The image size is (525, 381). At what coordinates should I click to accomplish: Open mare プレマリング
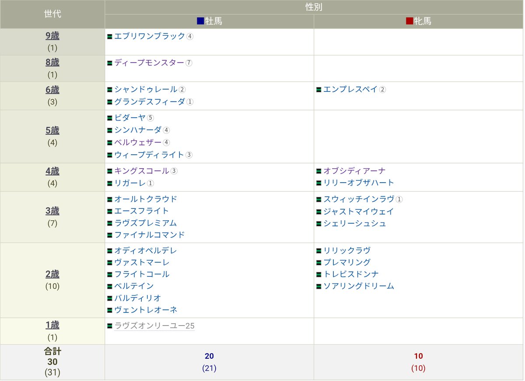(x=347, y=263)
